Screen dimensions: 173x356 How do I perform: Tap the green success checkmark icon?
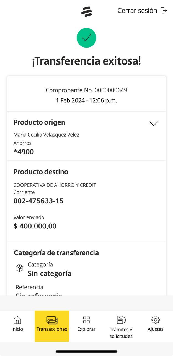click(86, 38)
